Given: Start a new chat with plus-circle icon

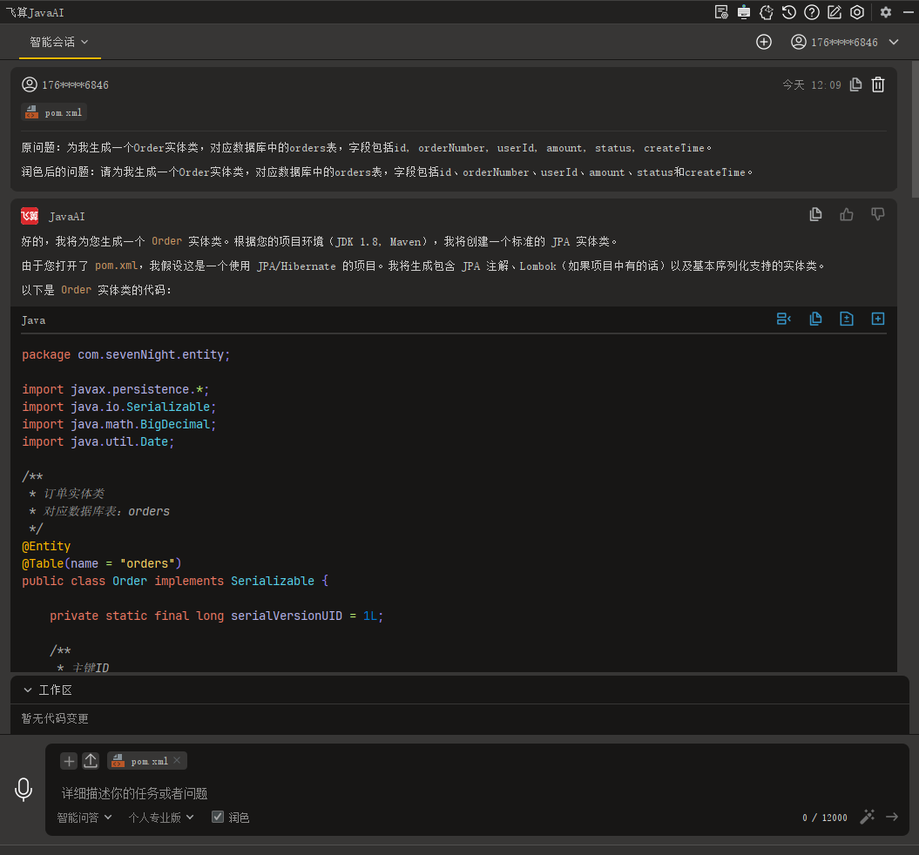Looking at the screenshot, I should (x=764, y=42).
